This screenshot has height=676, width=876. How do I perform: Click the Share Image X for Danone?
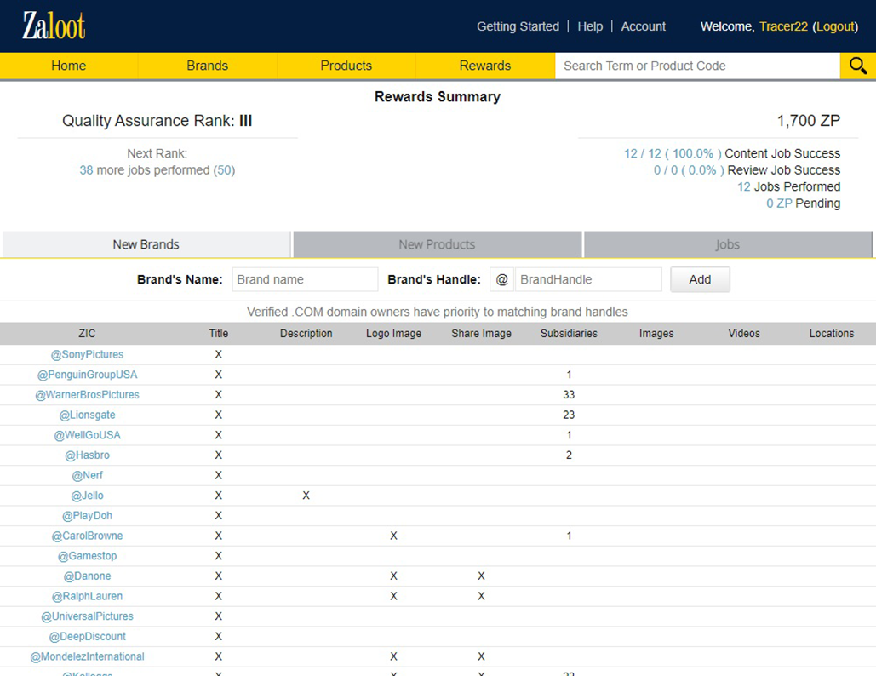pos(482,576)
